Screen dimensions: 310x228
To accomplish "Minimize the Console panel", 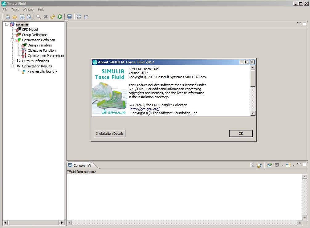I will (x=299, y=164).
